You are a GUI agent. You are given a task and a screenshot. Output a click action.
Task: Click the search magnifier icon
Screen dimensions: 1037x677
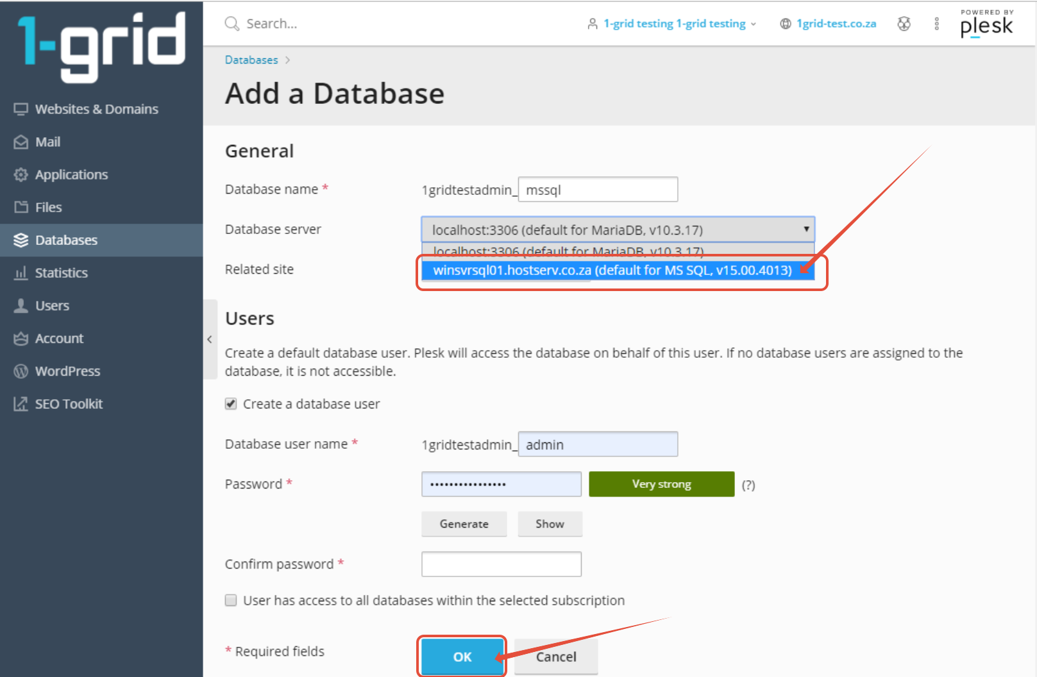pyautogui.click(x=232, y=24)
